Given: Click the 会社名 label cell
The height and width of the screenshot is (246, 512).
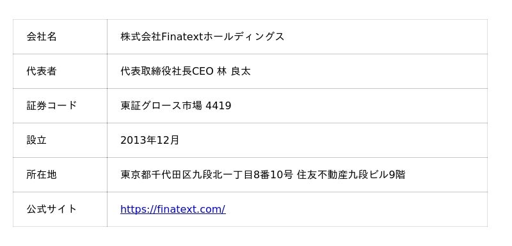Looking at the screenshot, I should point(60,37).
